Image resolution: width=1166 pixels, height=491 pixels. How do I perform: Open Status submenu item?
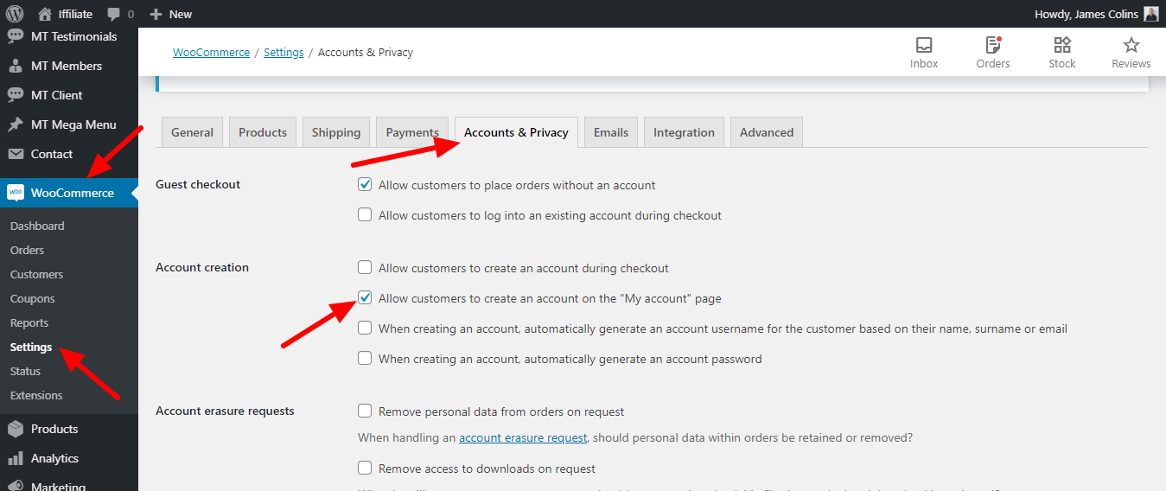point(25,371)
